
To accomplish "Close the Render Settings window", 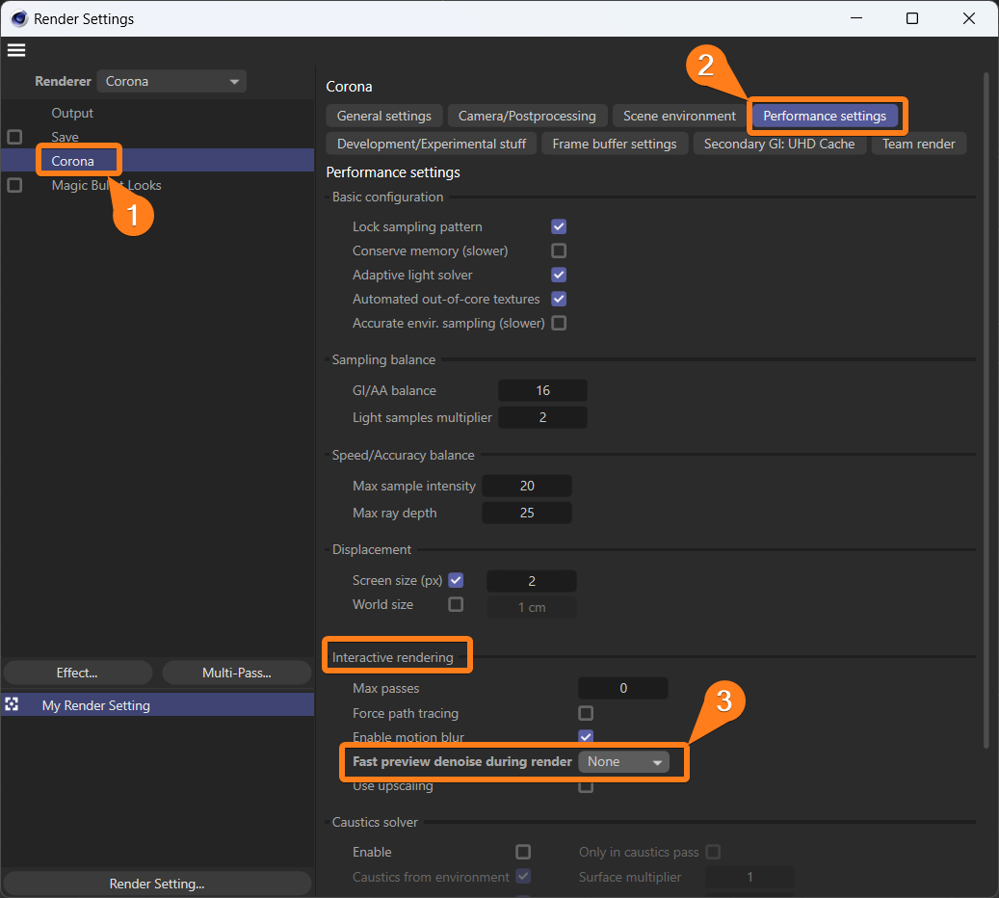I will pos(969,18).
